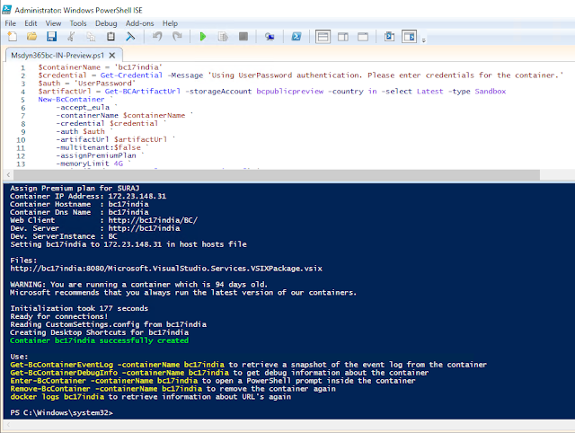
Task: Click bcpublicpreview storage account value
Action: [289, 92]
